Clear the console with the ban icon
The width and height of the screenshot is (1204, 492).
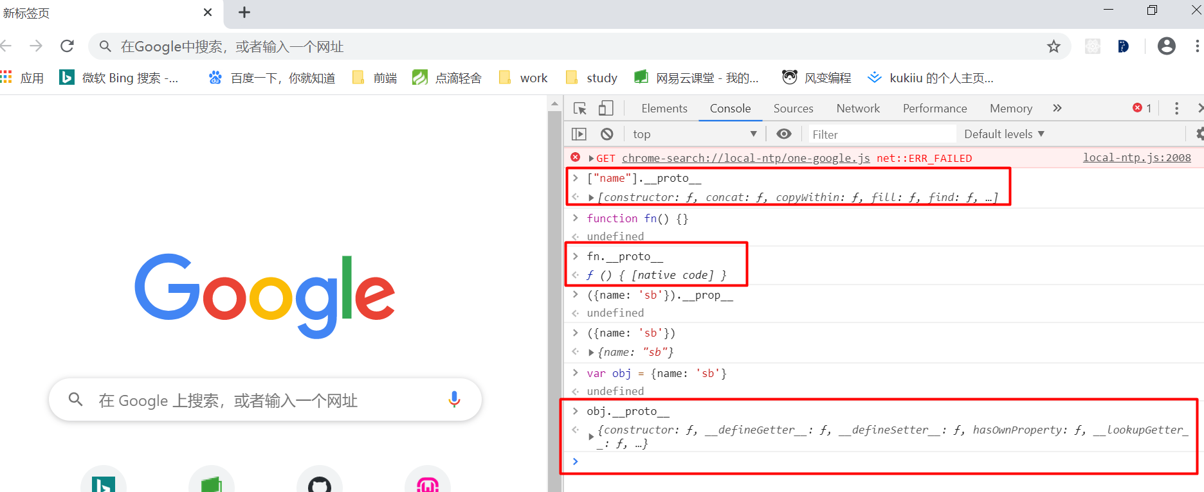(607, 134)
